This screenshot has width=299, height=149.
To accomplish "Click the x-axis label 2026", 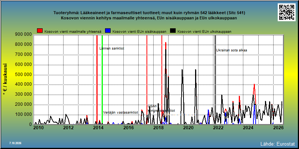I will [x=278, y=128].
